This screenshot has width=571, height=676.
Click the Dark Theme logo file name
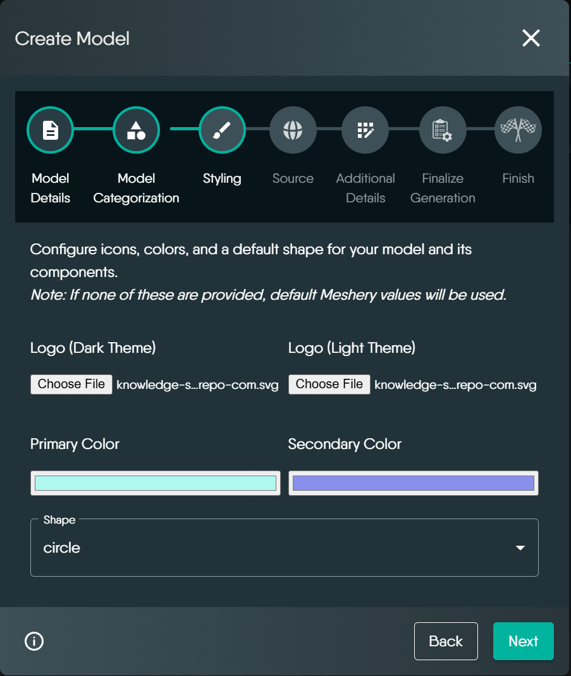[198, 385]
